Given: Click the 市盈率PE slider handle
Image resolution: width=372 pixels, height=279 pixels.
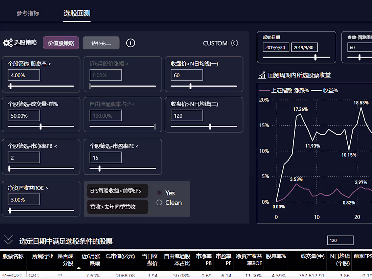Looking at the screenshot, I should [99, 169].
